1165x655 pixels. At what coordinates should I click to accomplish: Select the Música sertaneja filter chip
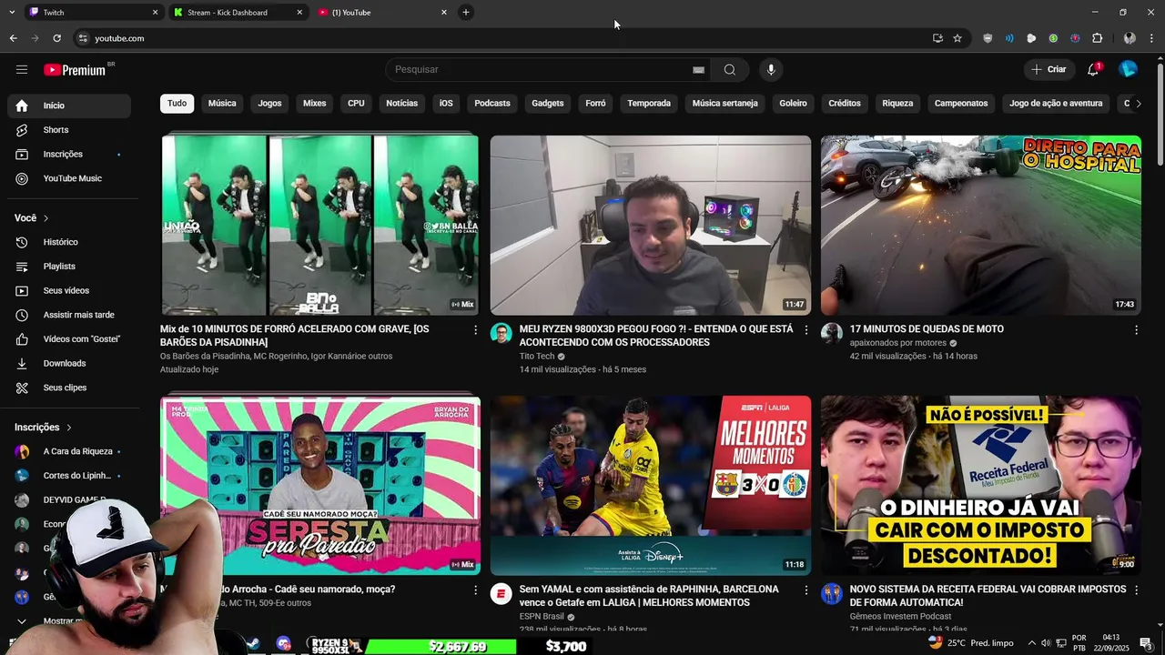point(724,104)
